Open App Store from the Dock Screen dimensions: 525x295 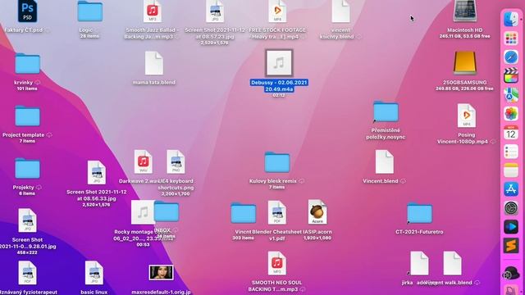[x=510, y=189]
